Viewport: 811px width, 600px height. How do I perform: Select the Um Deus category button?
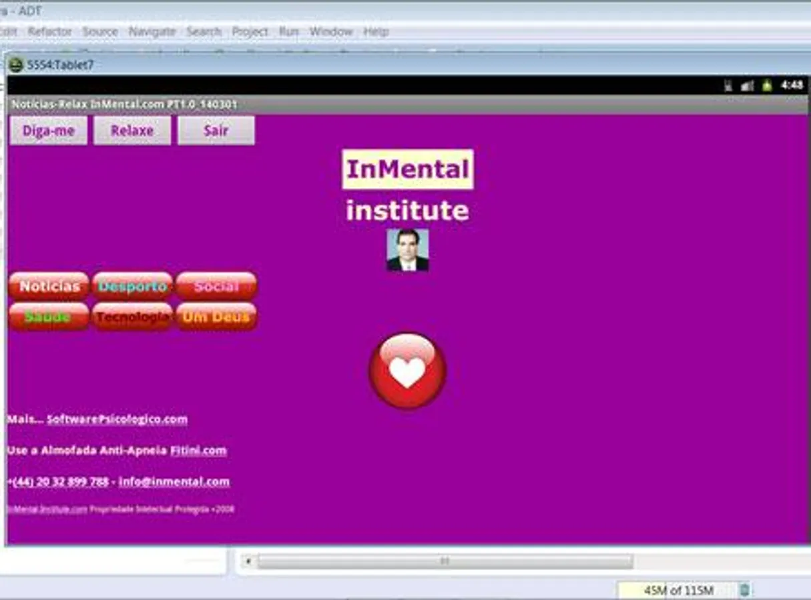tap(216, 317)
